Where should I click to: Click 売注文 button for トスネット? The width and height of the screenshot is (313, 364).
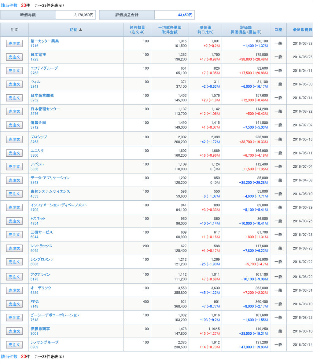point(14,221)
